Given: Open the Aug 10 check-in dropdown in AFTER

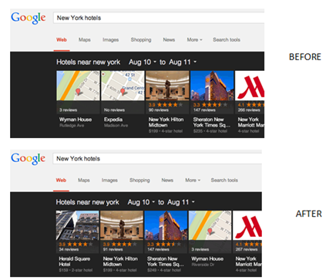Looking at the screenshot, I should click(x=141, y=202).
